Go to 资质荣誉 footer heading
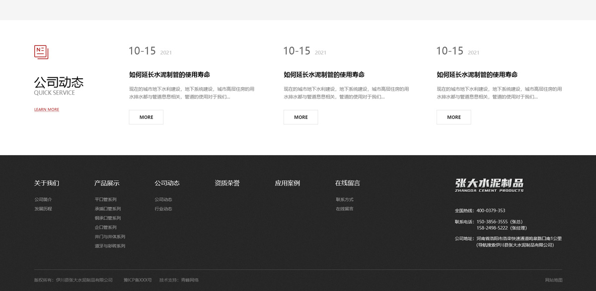 tap(227, 183)
